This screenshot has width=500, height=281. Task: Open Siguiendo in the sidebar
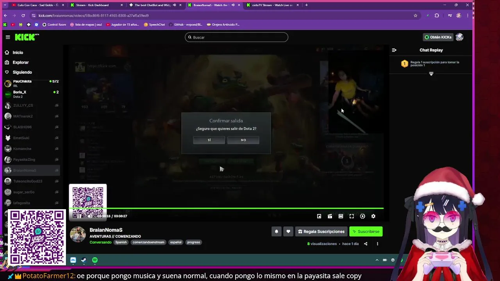(22, 72)
